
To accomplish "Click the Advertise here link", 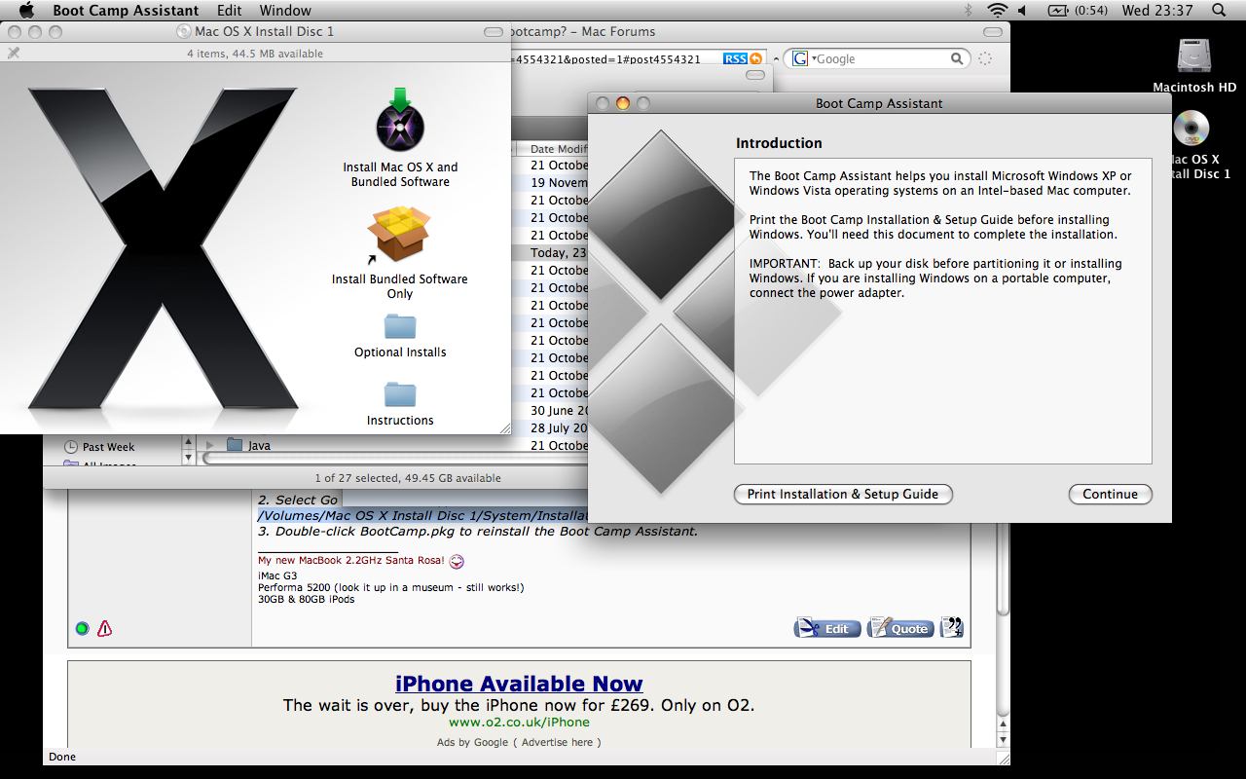I will click(557, 742).
